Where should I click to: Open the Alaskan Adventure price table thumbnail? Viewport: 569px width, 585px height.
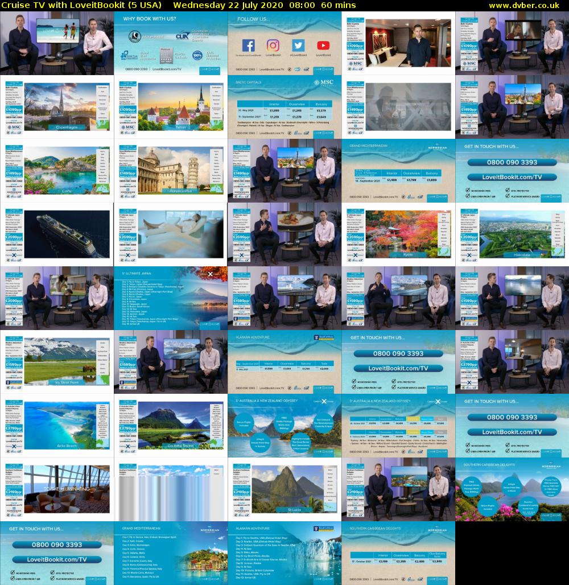pos(284,361)
